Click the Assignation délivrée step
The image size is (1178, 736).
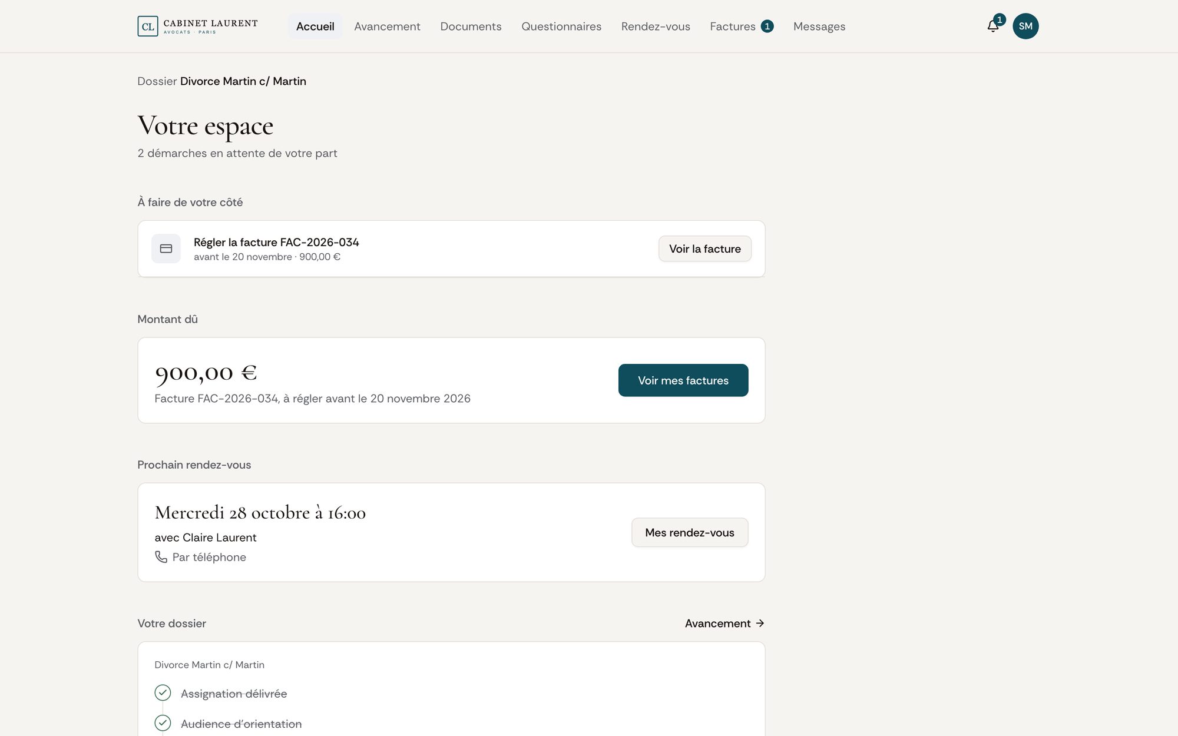coord(234,694)
